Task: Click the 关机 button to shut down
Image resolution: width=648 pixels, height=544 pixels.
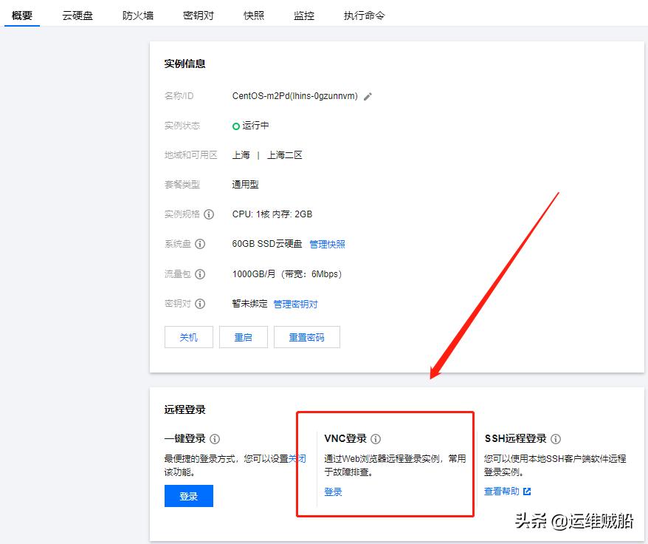Action: (x=188, y=336)
